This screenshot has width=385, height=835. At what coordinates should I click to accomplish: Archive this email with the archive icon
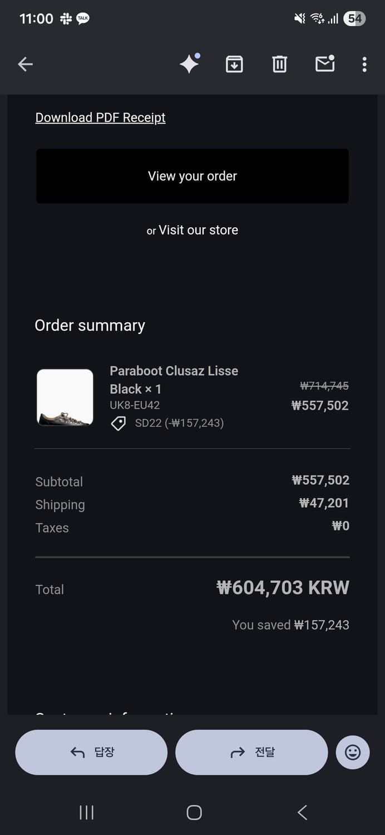(x=234, y=65)
